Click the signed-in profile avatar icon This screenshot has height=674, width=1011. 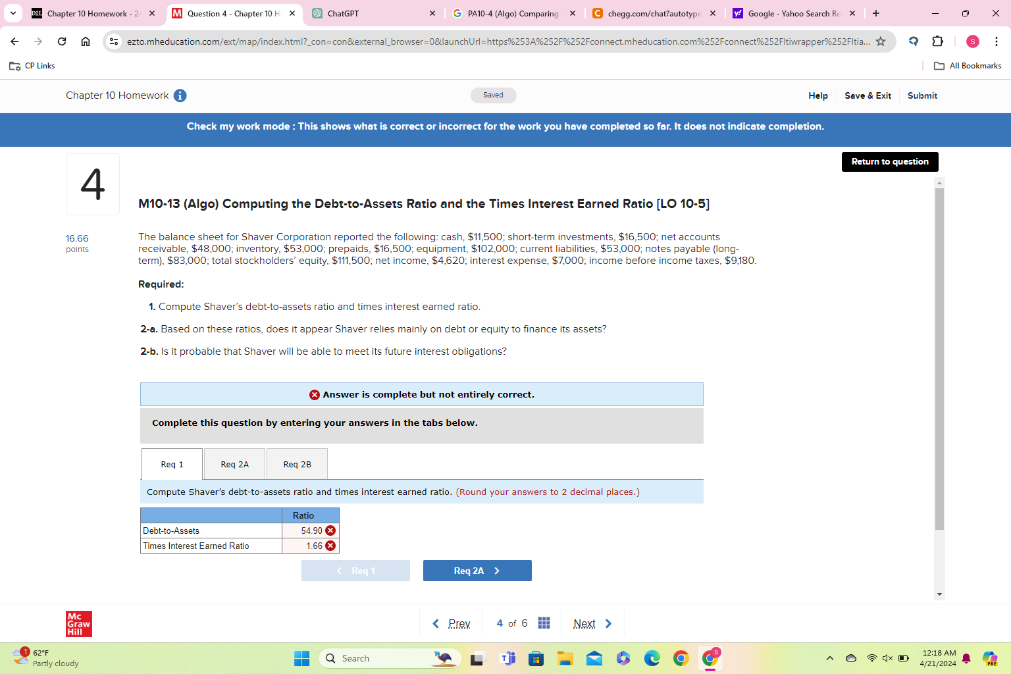(x=973, y=41)
